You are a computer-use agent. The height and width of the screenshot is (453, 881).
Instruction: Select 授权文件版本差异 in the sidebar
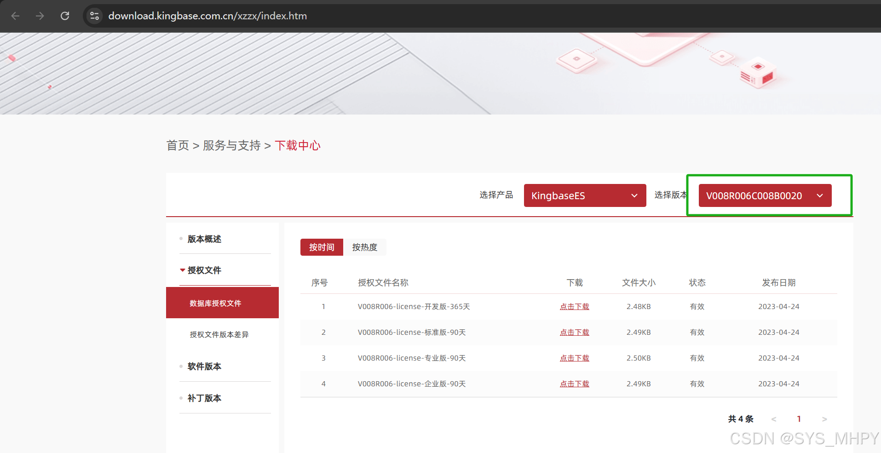tap(219, 334)
